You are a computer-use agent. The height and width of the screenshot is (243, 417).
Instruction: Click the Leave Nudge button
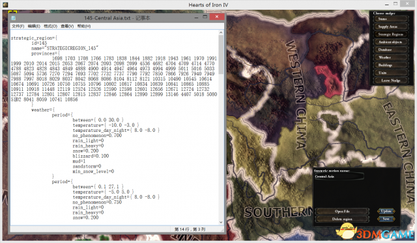click(x=390, y=81)
